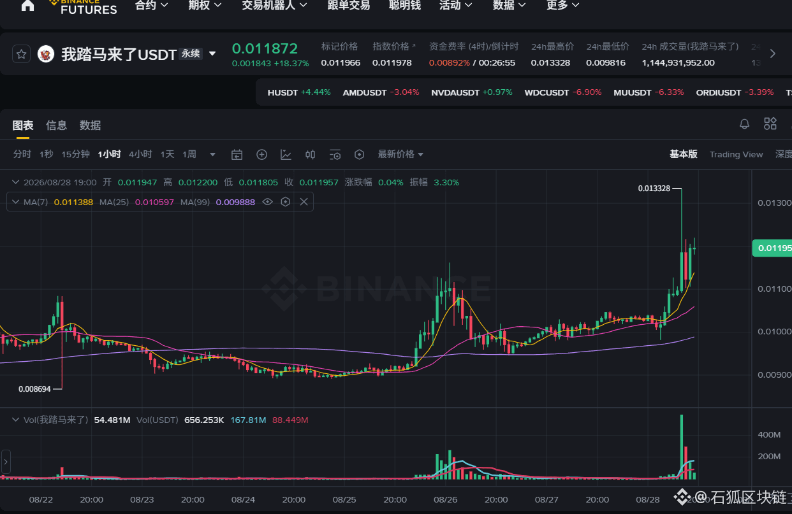Switch to the 数据 tab under the ticker
792x514 pixels.
[x=91, y=125]
